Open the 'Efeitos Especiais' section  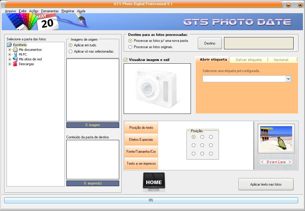141,140
